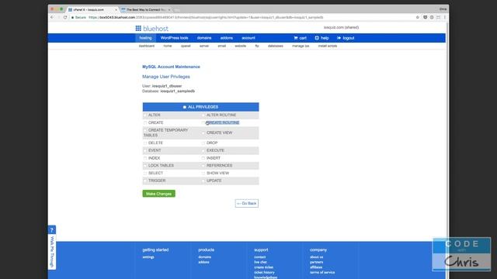Enable the TRIGGER privilege
This screenshot has width=497, height=279.
click(145, 181)
